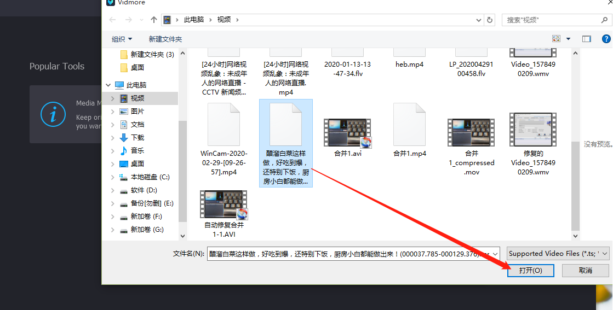
Task: Select highlighted 醋溜白菜 video file
Action: point(286,143)
